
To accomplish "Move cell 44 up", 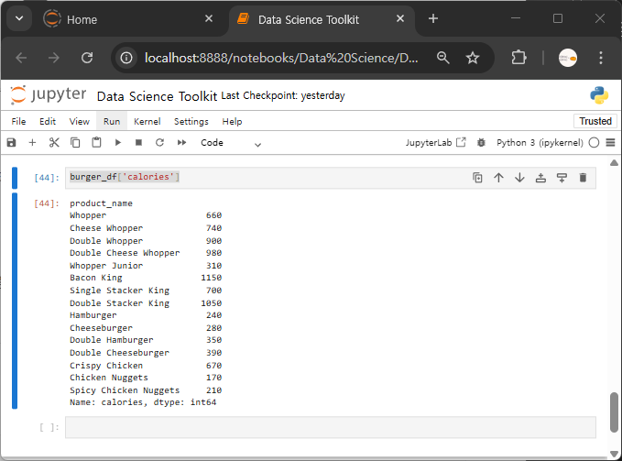I will 498,178.
